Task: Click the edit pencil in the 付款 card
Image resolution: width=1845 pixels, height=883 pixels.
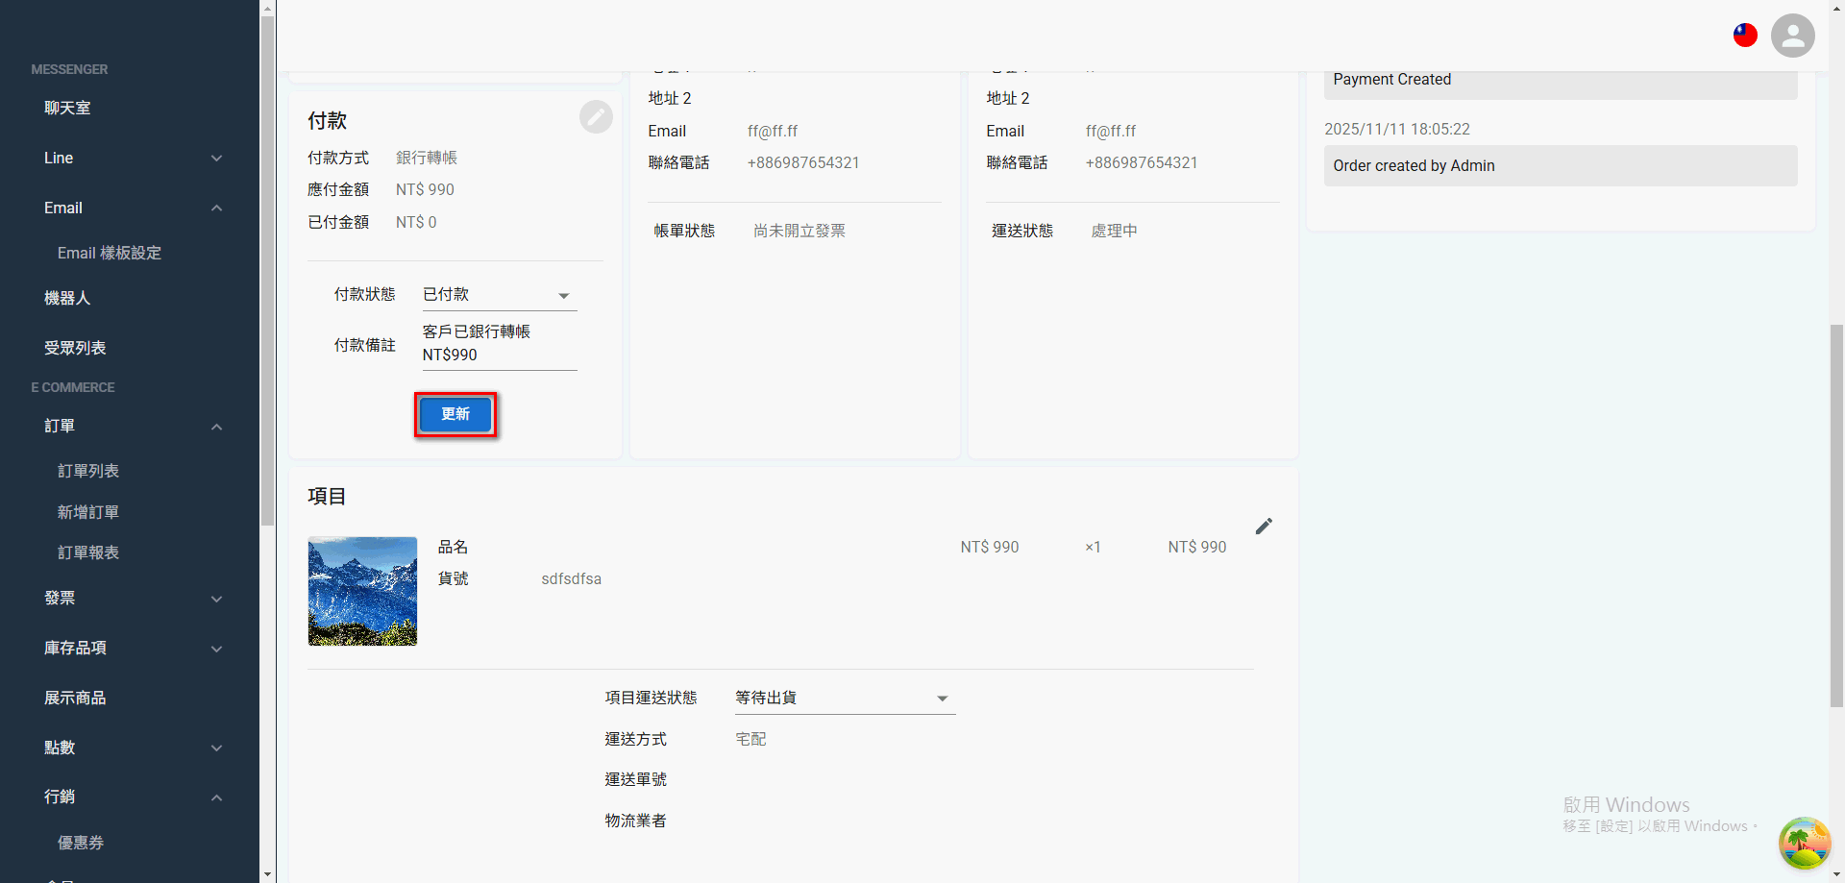Action: tap(596, 117)
